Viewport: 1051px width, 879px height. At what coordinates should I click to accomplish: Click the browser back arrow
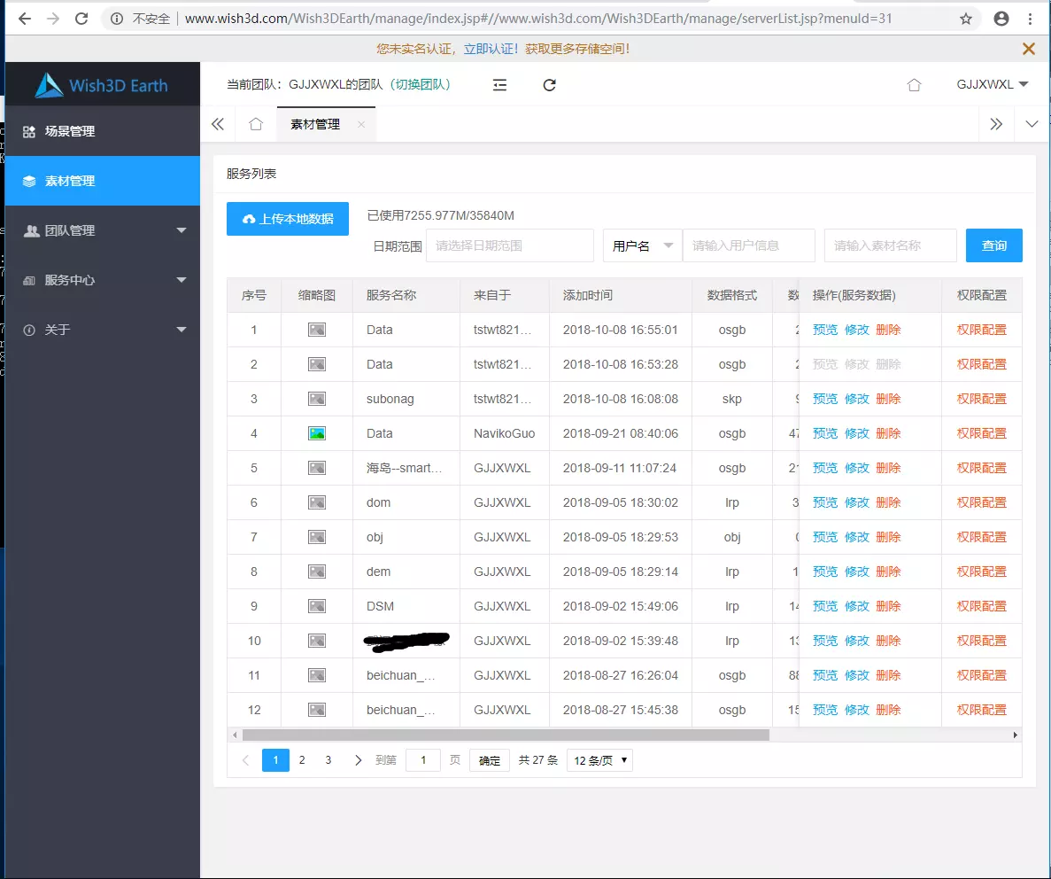coord(25,19)
